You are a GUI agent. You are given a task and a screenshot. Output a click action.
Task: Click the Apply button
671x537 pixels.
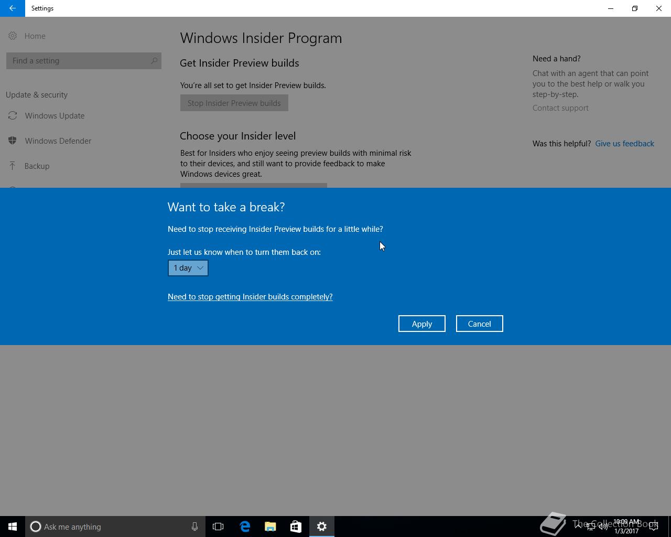tap(422, 324)
